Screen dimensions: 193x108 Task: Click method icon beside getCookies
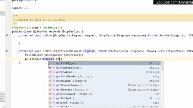click(x=50, y=72)
